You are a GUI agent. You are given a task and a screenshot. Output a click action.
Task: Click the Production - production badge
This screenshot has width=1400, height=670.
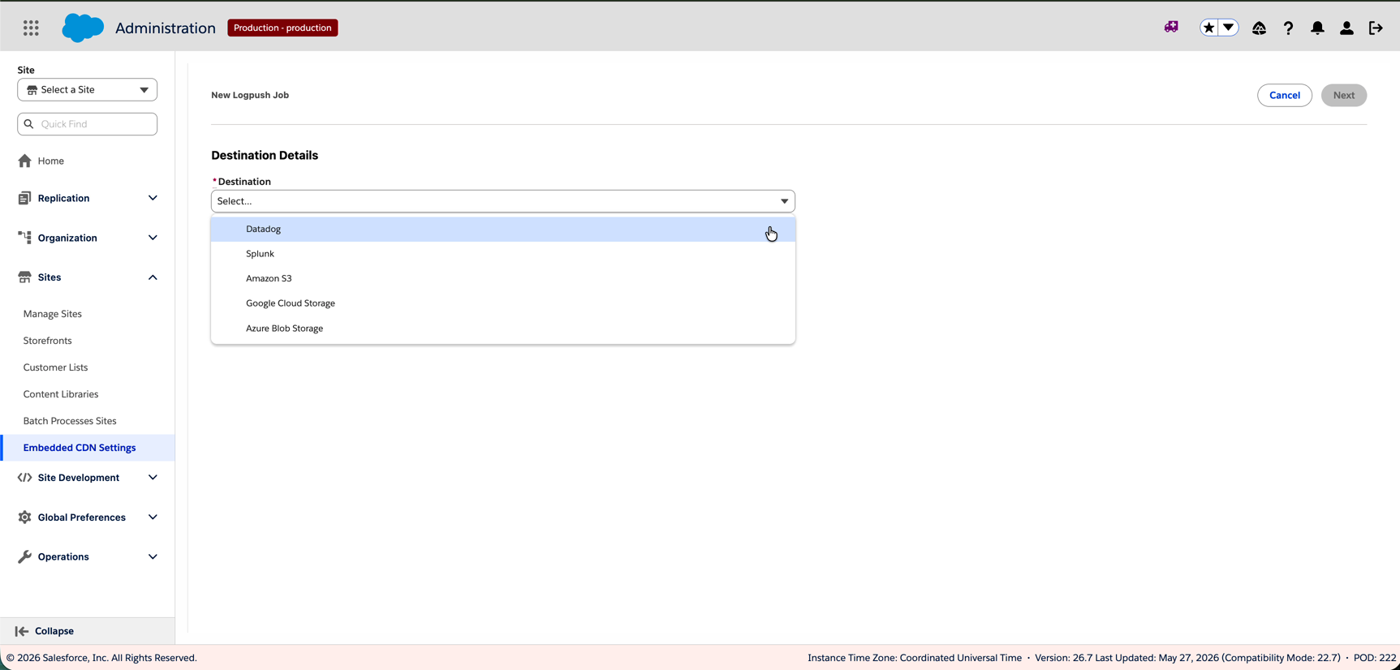(282, 28)
